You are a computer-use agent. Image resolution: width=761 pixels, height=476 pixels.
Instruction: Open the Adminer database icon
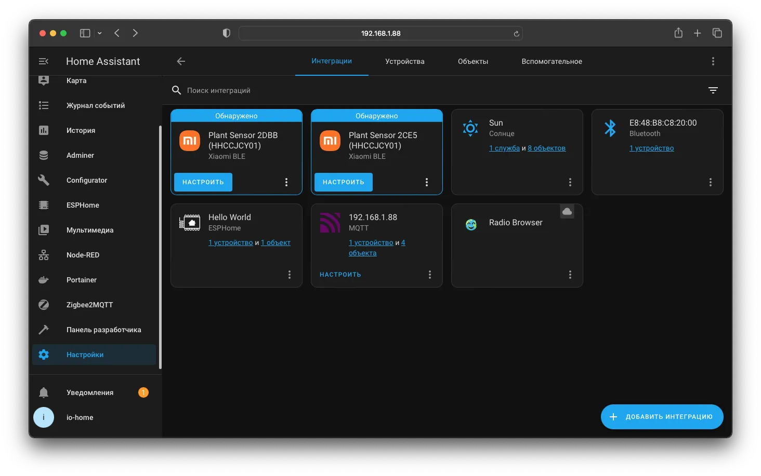(x=44, y=155)
